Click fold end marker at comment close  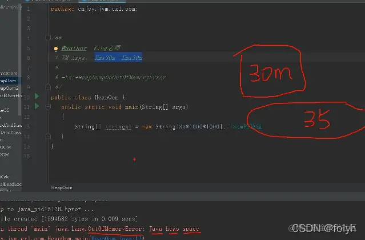pos(48,87)
